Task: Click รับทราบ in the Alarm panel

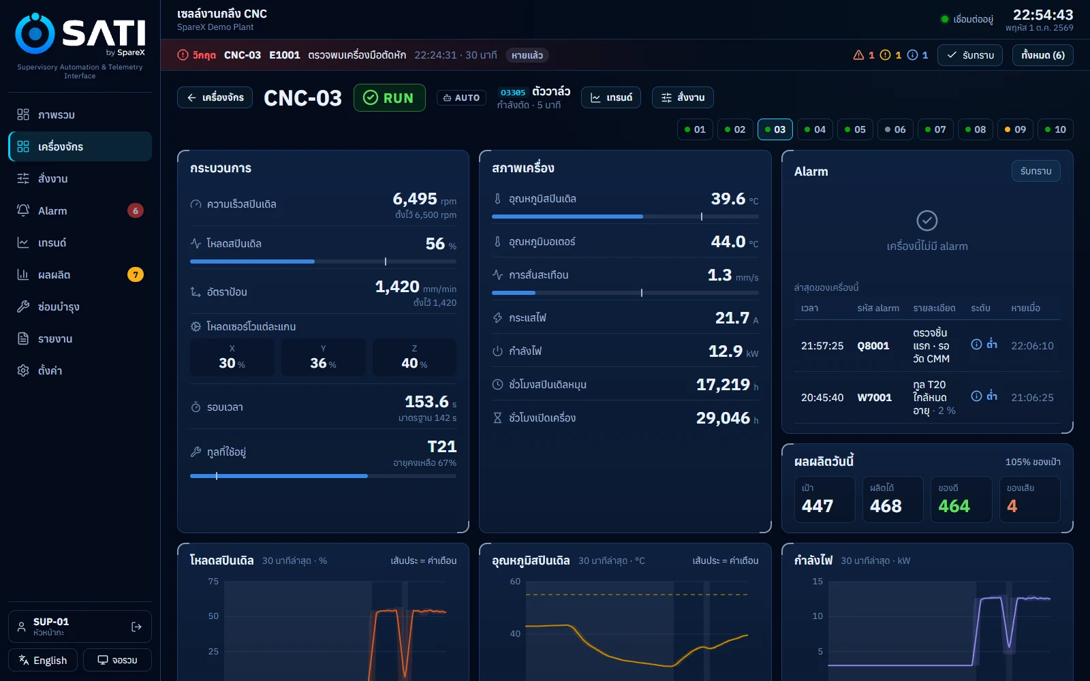Action: [1035, 171]
